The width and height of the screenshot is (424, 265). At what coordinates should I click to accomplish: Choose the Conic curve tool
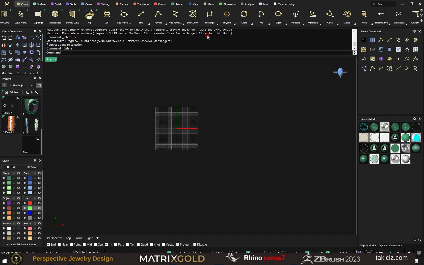pos(330,17)
